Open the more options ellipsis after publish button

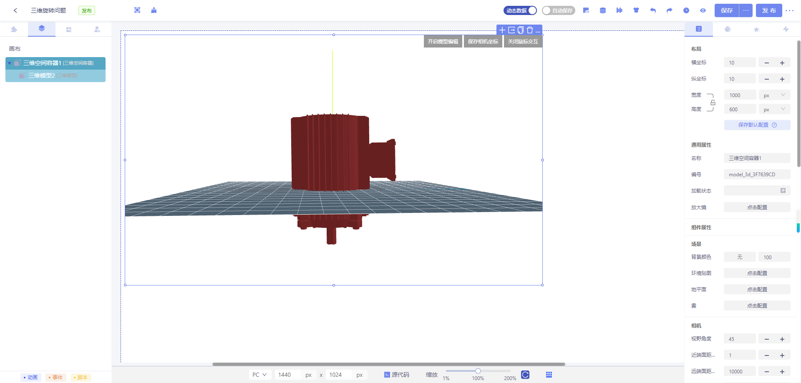(x=790, y=10)
